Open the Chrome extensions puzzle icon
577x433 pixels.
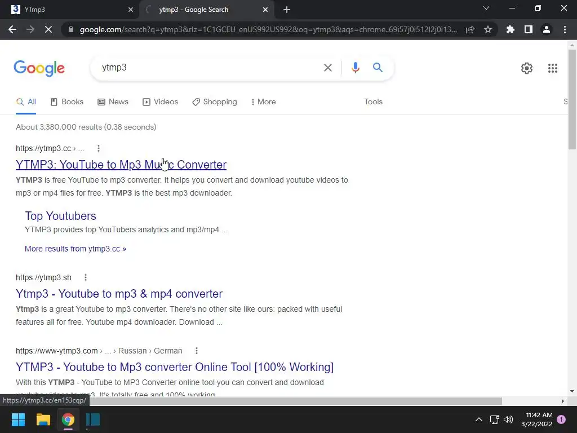pos(511,29)
